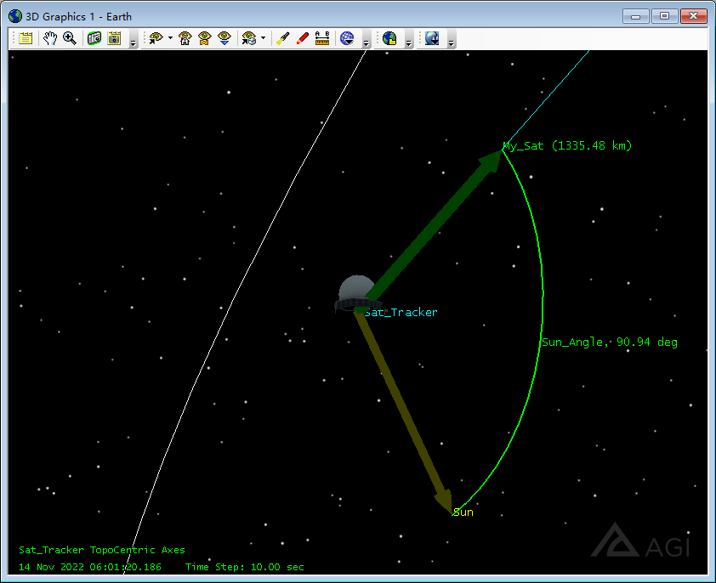Viewport: 716px width, 583px height.
Task: Activate the zoom magnifier tool
Action: pos(70,38)
